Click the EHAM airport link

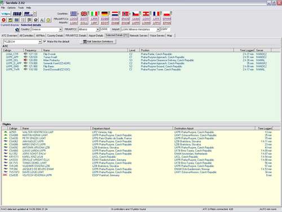(115, 23)
